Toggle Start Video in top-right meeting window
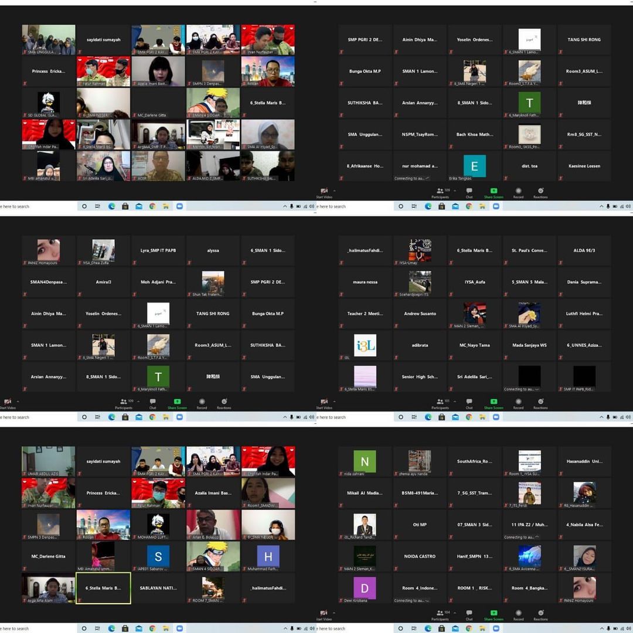This screenshot has height=633, width=633. (x=324, y=192)
